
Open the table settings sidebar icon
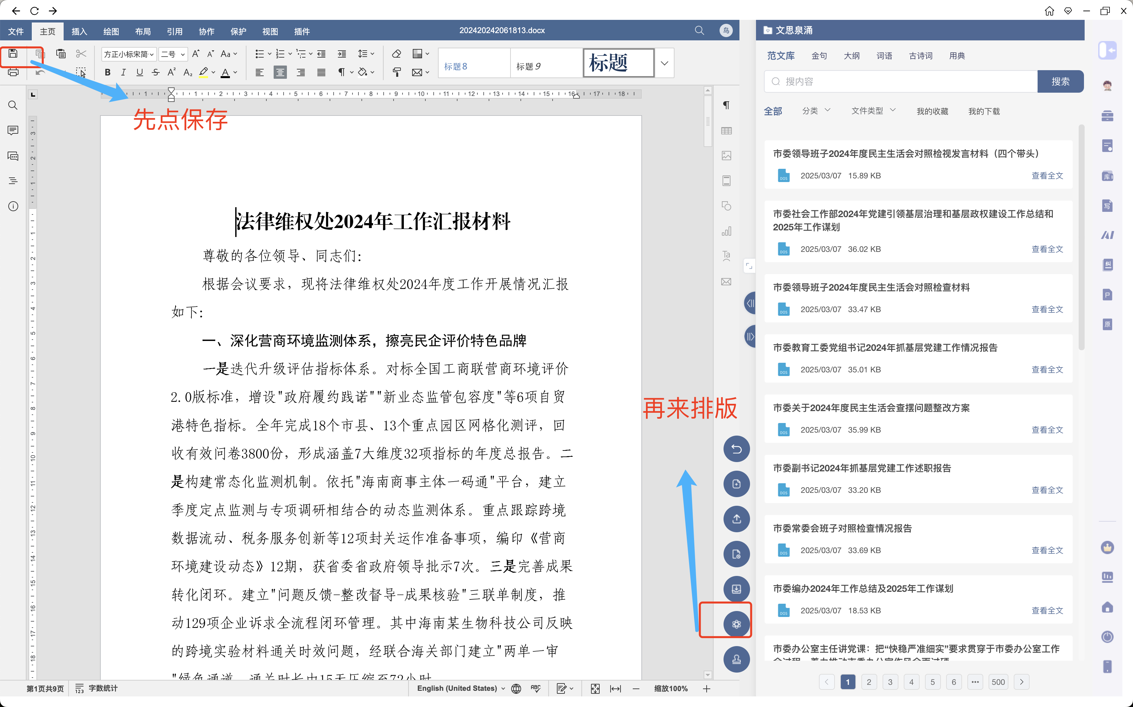pos(726,131)
